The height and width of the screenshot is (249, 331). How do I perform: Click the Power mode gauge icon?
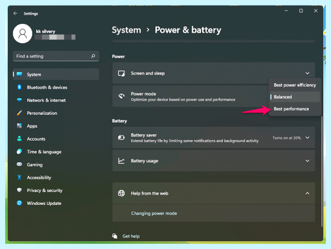[x=121, y=96]
